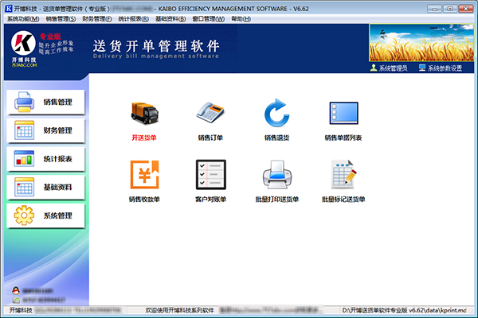This screenshot has height=318, width=478.
Task: Expand the 财务管理 menu in the menu bar
Action: [x=99, y=17]
